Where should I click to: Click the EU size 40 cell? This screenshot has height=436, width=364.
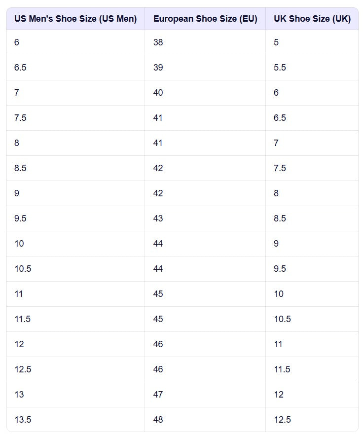[158, 93]
